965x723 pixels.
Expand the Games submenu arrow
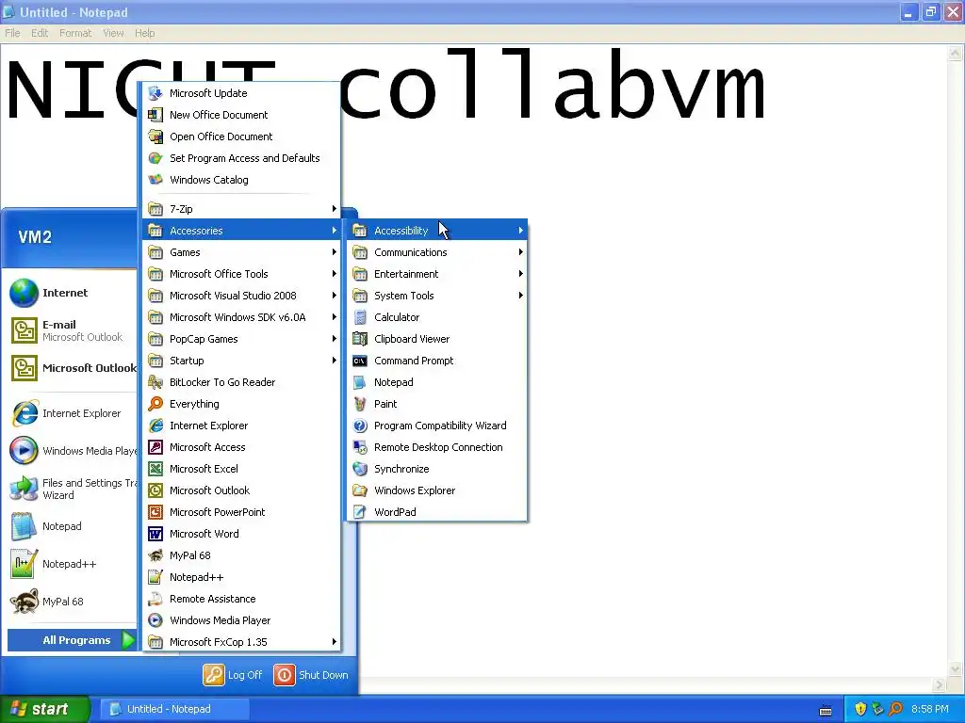[x=335, y=252]
